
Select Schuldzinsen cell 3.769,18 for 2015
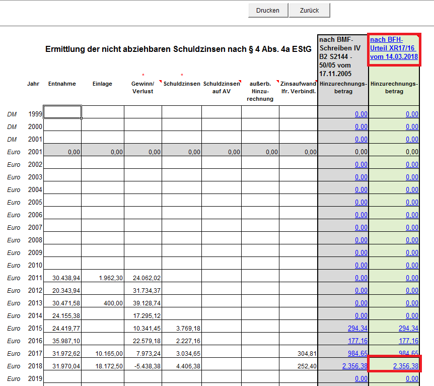click(x=182, y=329)
